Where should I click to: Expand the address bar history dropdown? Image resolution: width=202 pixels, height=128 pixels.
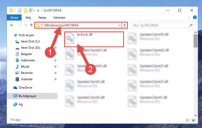(120, 25)
